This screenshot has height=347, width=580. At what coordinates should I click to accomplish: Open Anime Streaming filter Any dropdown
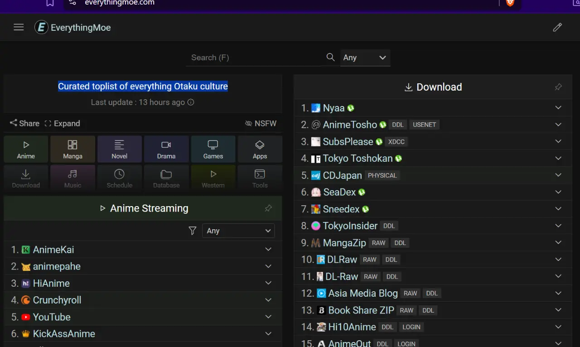click(x=238, y=231)
